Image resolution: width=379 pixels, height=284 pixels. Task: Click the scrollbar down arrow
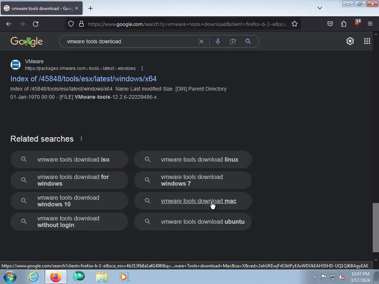(x=376, y=260)
